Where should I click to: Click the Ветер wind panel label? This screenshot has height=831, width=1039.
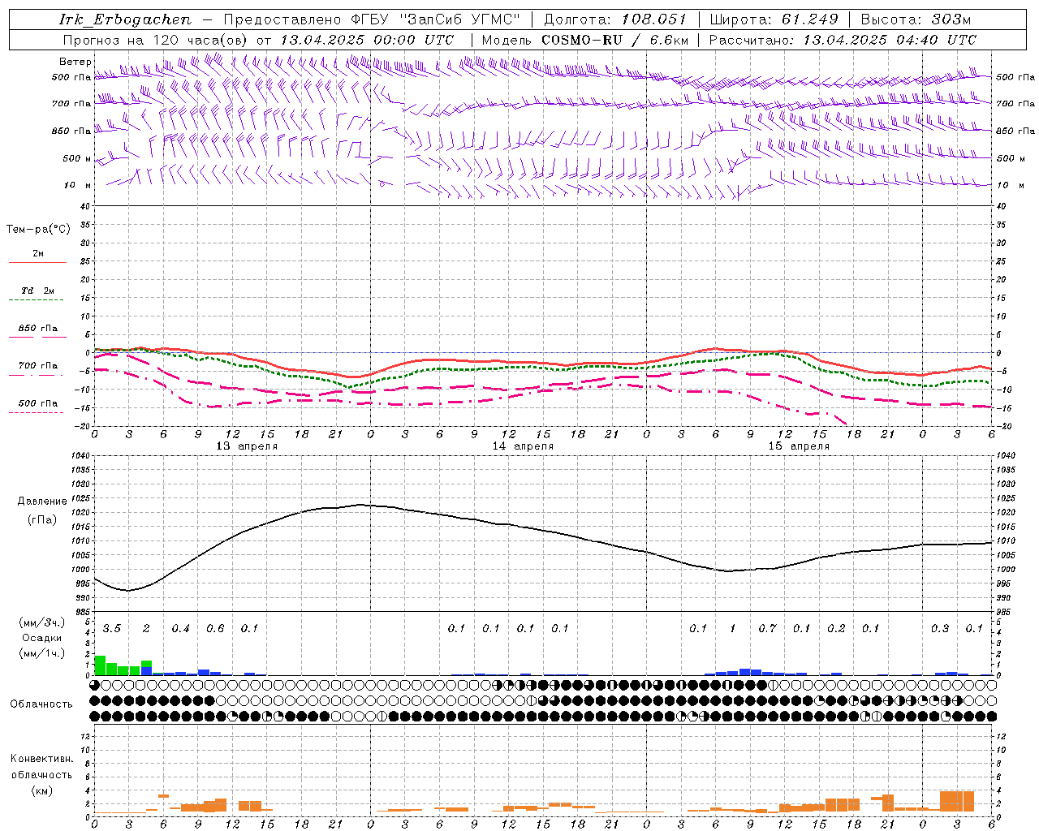(75, 62)
